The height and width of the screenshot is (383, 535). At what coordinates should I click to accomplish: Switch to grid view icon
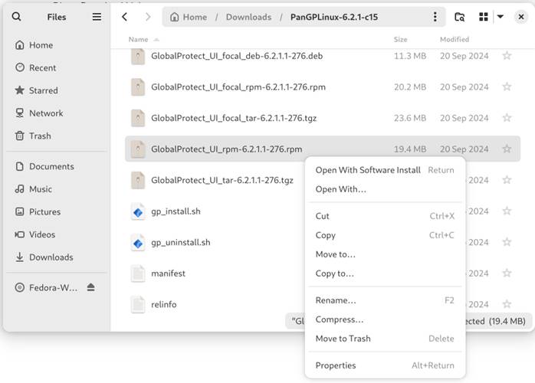point(484,17)
